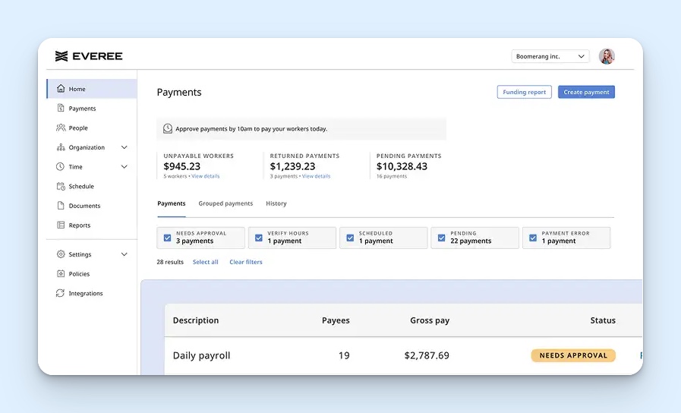The image size is (681, 413).
Task: Expand the Time menu chevron
Action: [x=125, y=167]
